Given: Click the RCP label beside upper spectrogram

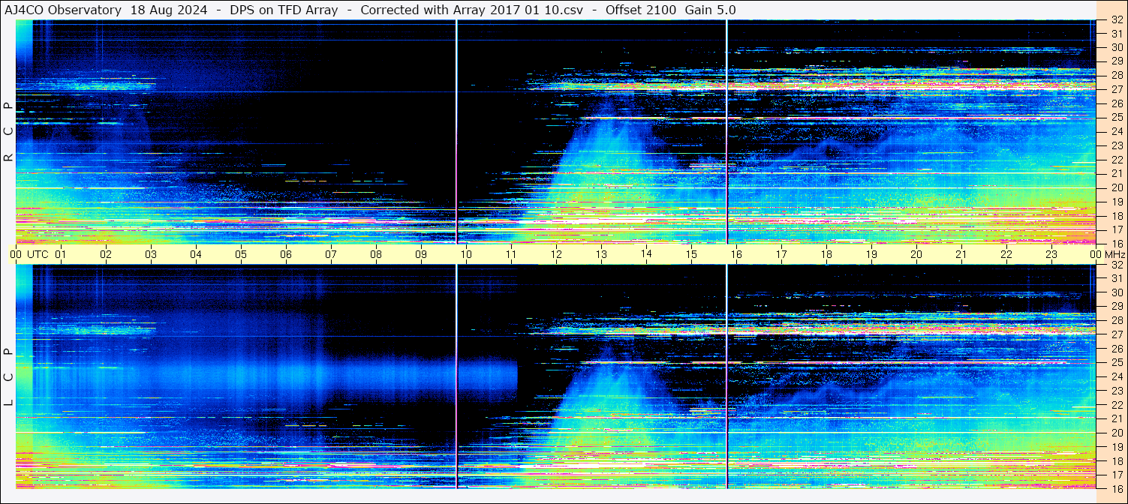Looking at the screenshot, I should [x=8, y=132].
